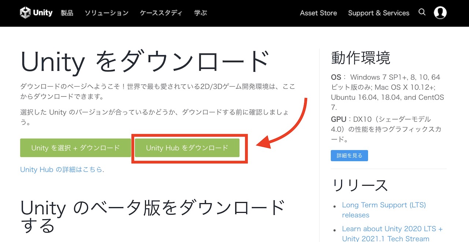Open the account avatar circle icon

(440, 12)
